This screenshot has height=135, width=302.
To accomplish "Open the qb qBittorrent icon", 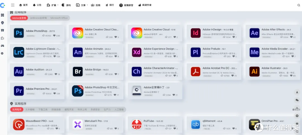I will [196, 124].
